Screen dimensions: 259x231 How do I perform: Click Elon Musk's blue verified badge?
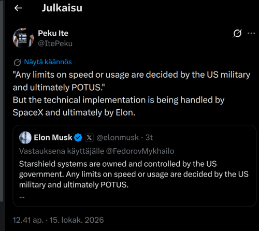78,138
